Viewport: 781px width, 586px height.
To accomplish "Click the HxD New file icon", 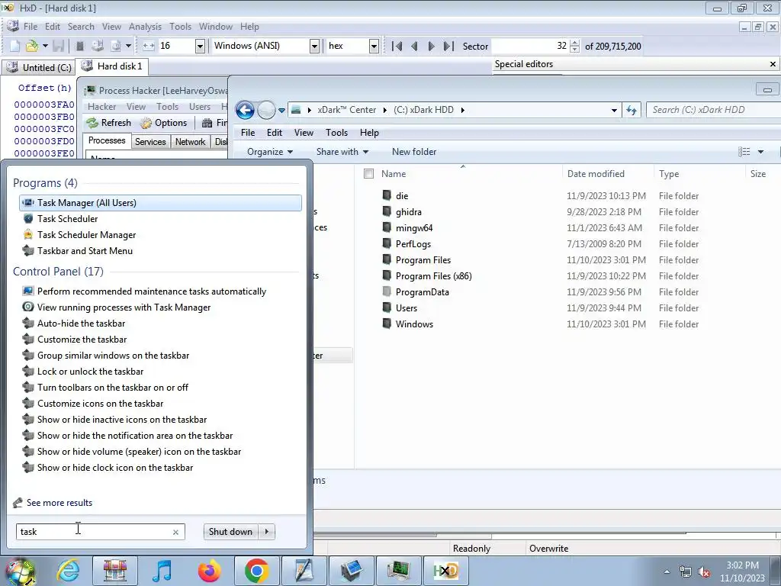I will pyautogui.click(x=15, y=47).
